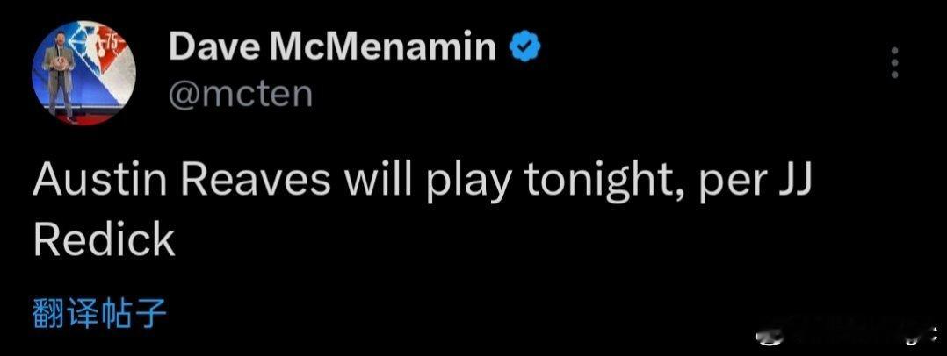947x356 pixels.
Task: Open the three-dot more options menu
Action: tap(895, 63)
